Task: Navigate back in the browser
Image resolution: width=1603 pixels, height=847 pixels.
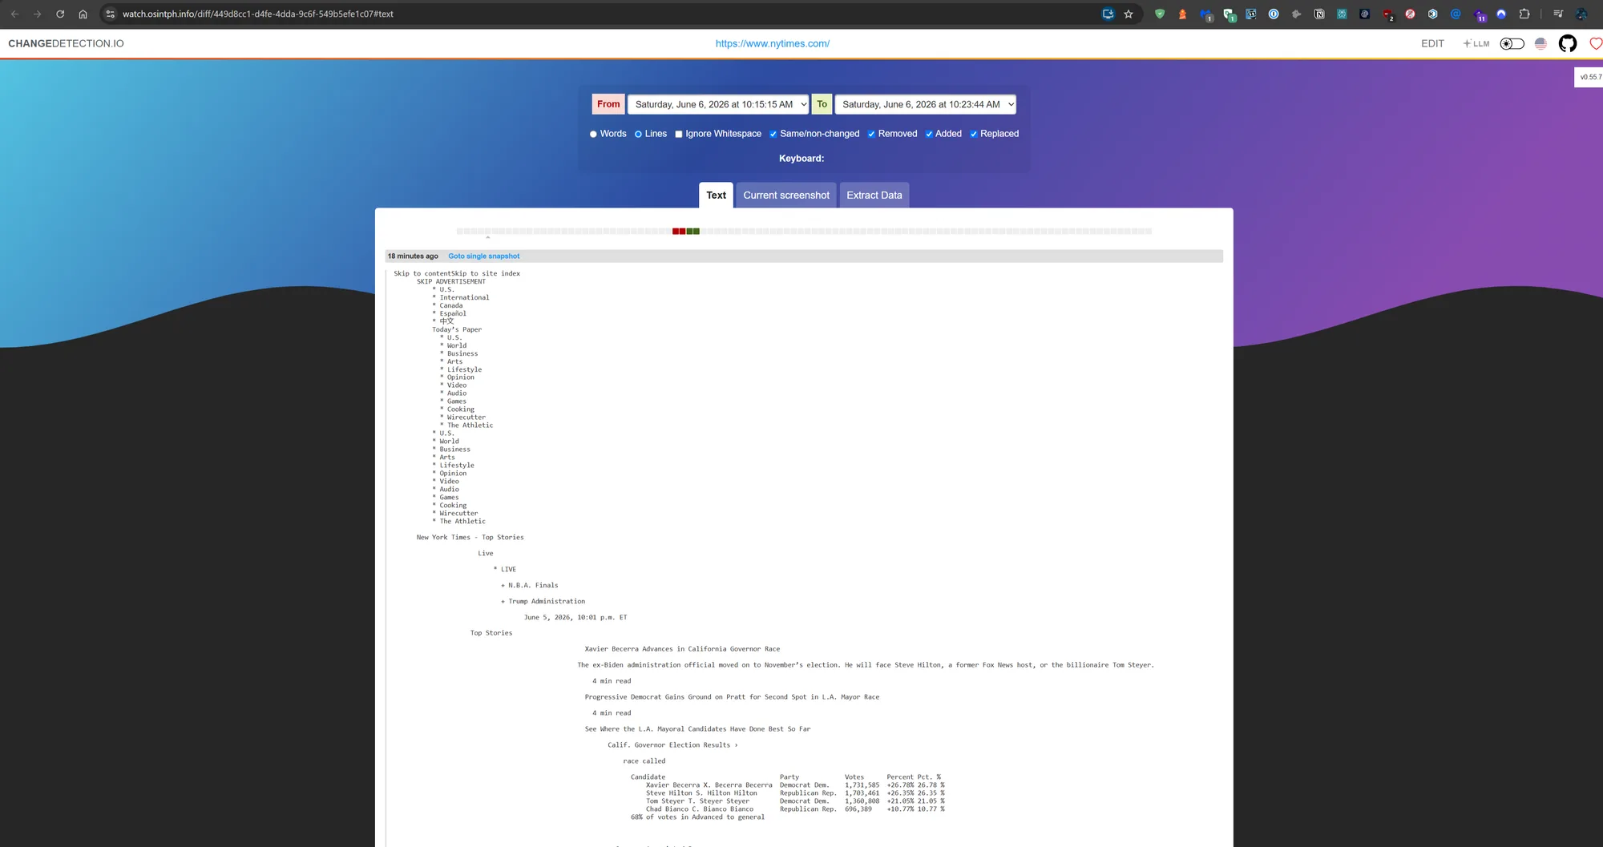Action: point(14,14)
